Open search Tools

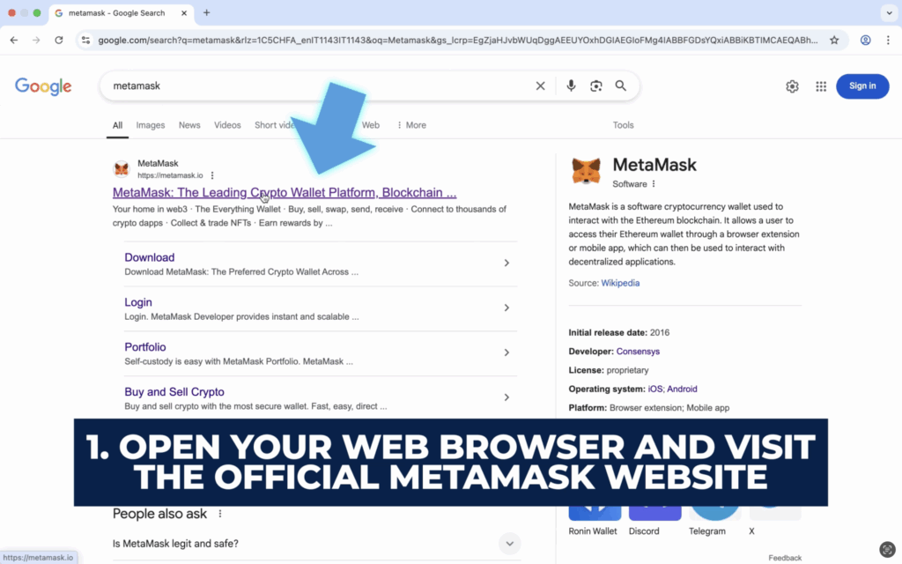pyautogui.click(x=623, y=125)
